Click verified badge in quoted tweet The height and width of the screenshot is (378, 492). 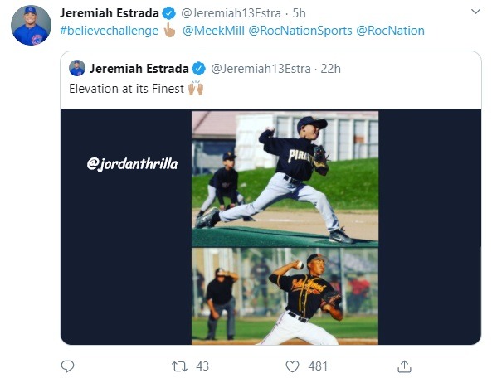(x=198, y=69)
